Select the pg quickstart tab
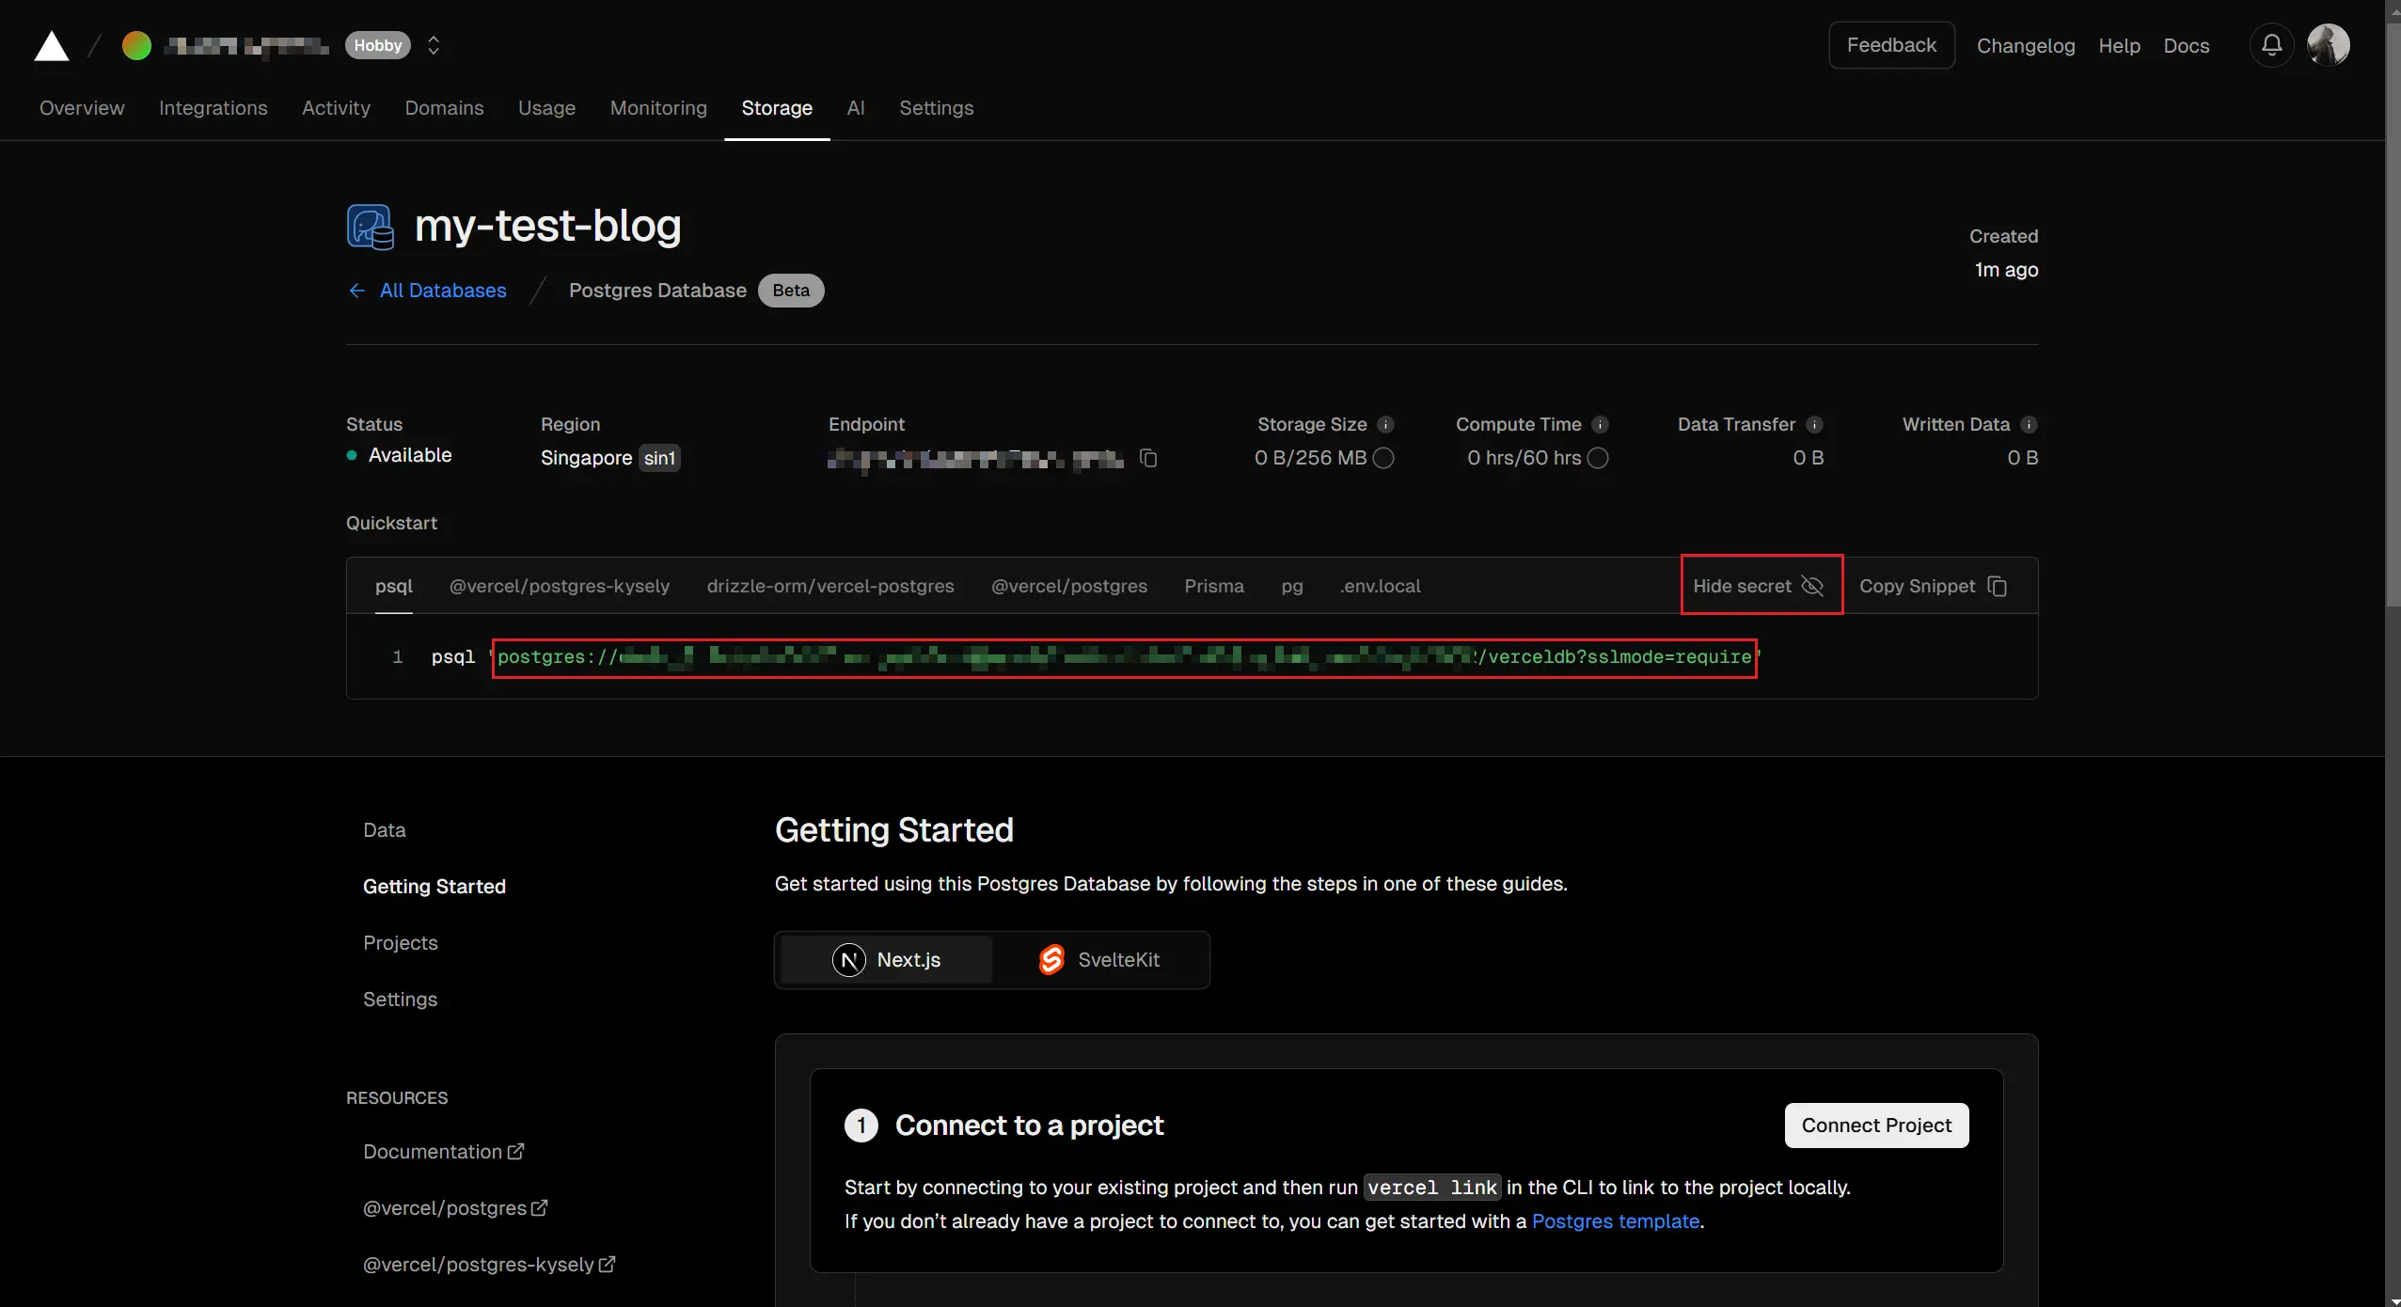Viewport: 2401px width, 1307px height. pyautogui.click(x=1292, y=586)
